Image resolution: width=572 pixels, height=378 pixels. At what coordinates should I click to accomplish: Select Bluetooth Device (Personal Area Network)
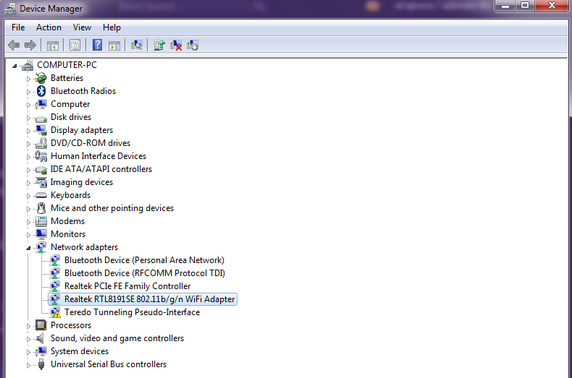point(144,260)
